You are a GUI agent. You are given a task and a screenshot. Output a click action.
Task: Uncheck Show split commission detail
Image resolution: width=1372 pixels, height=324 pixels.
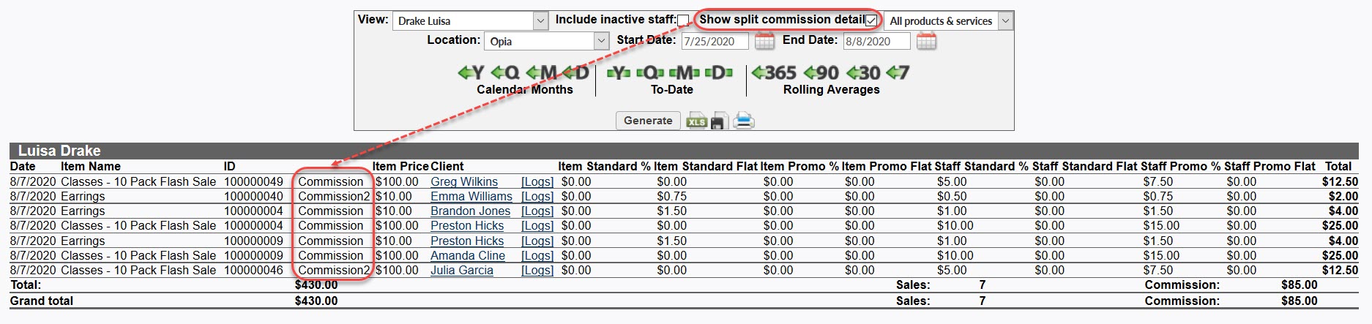coord(870,20)
